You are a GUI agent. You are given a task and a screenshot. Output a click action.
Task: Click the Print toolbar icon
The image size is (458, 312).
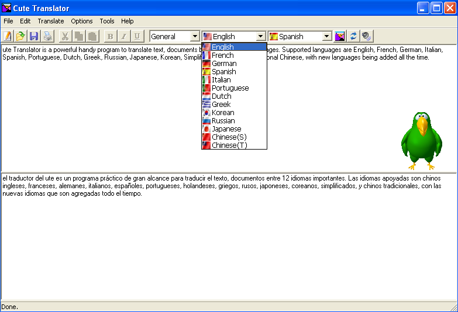tap(47, 36)
